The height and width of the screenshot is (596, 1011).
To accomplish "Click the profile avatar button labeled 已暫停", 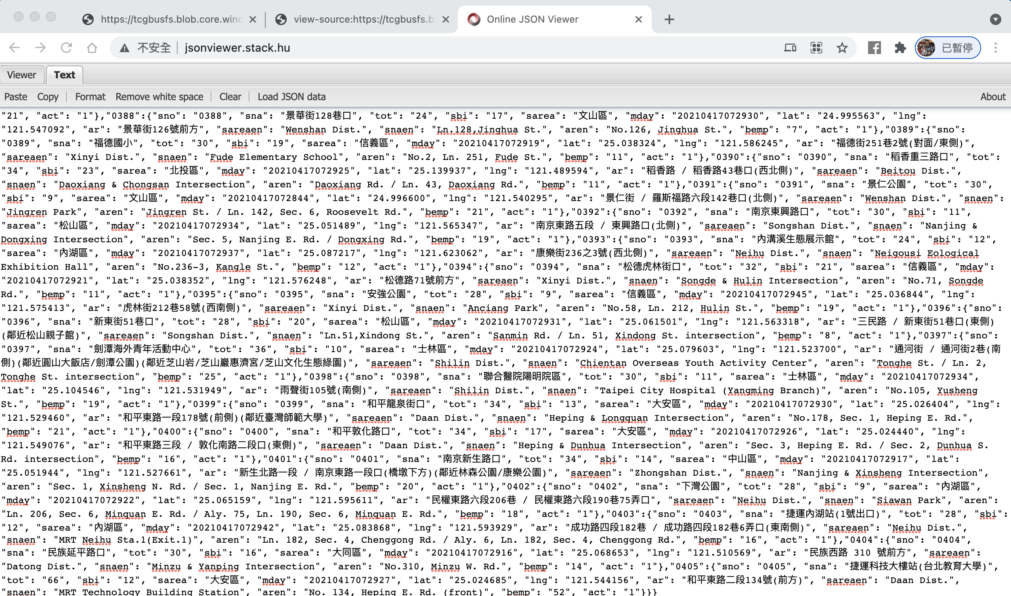I will pos(948,48).
